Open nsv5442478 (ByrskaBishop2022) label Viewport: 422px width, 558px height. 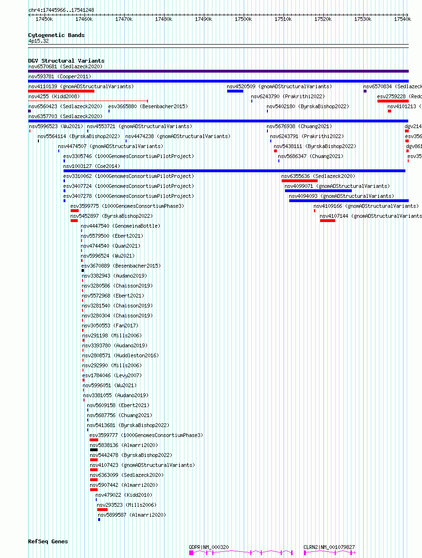131,455
